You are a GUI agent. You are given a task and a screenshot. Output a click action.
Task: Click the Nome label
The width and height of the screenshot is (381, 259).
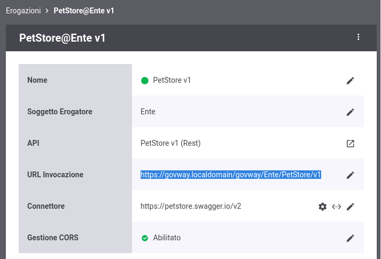pyautogui.click(x=37, y=80)
